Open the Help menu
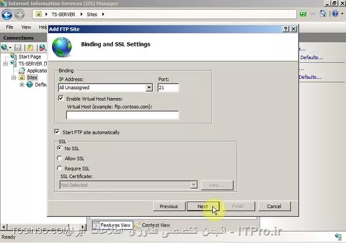346x243 pixels. pos(43,27)
